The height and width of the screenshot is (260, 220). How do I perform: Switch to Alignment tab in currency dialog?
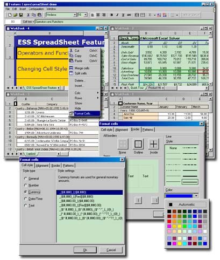(42, 166)
